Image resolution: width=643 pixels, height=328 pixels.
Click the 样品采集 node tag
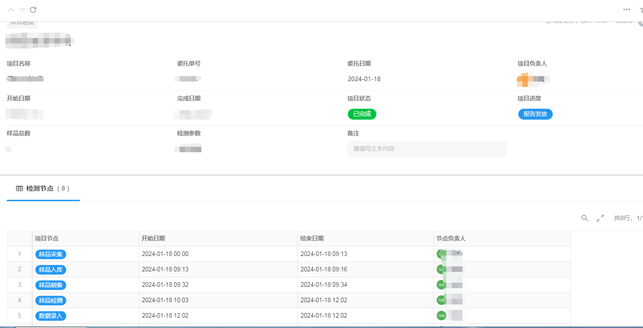click(x=51, y=254)
